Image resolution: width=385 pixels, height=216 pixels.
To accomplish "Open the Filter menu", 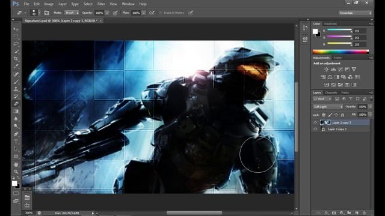I will pyautogui.click(x=101, y=4).
